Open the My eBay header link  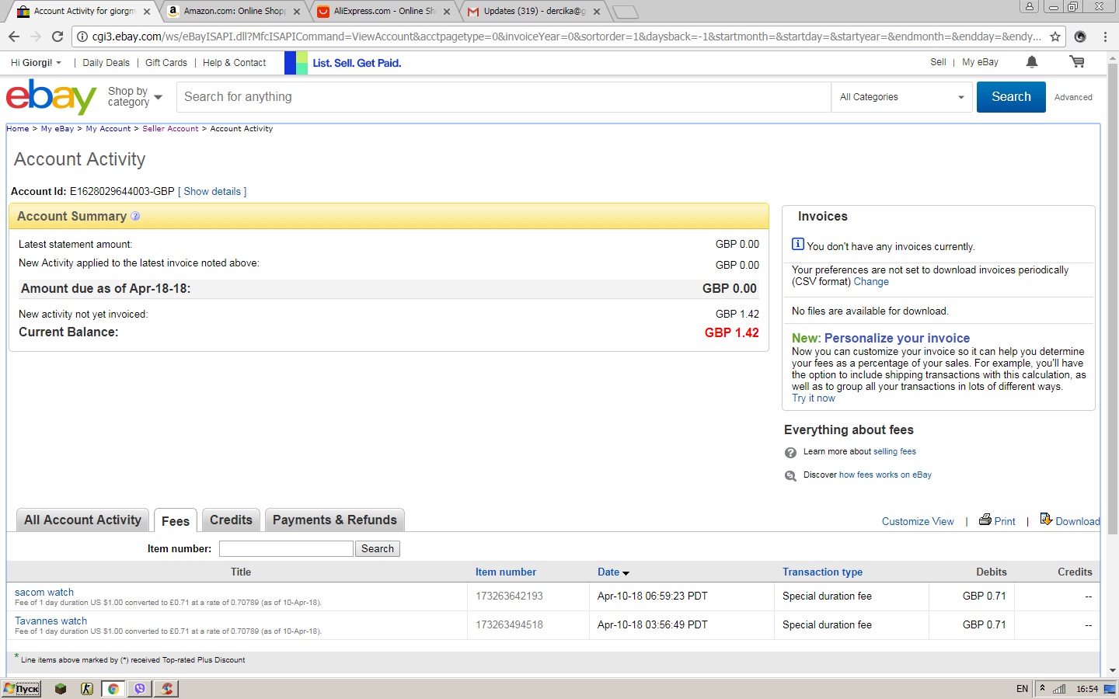[x=980, y=62]
